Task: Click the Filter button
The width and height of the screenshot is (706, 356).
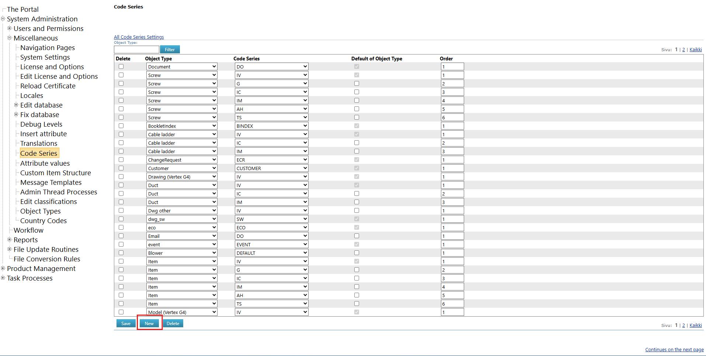Action: [170, 49]
